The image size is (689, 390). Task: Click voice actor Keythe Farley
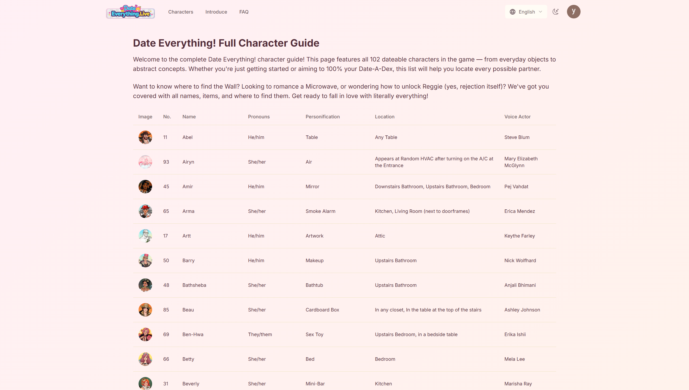click(x=520, y=236)
